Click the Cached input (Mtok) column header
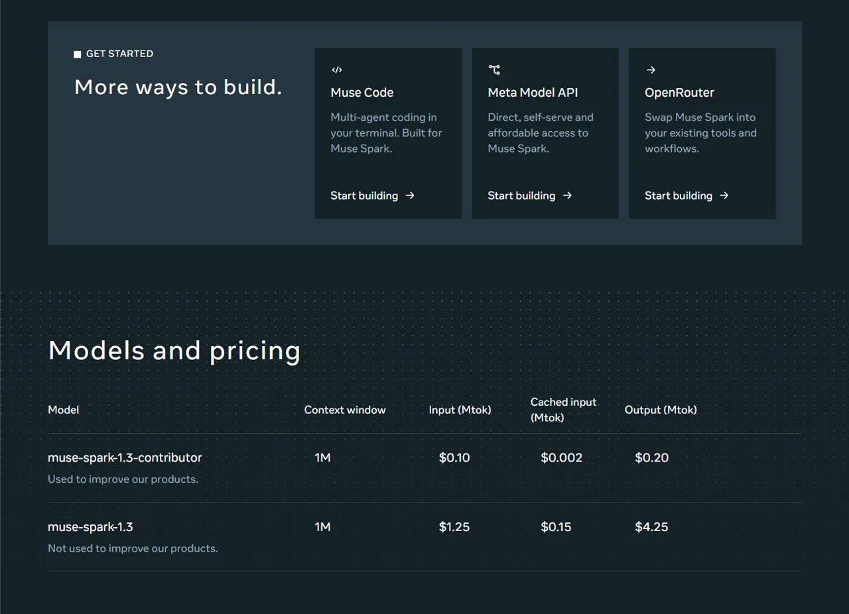 [564, 410]
